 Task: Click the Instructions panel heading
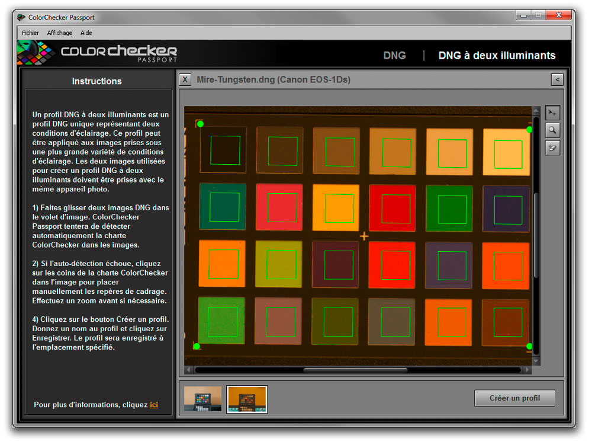pyautogui.click(x=97, y=81)
